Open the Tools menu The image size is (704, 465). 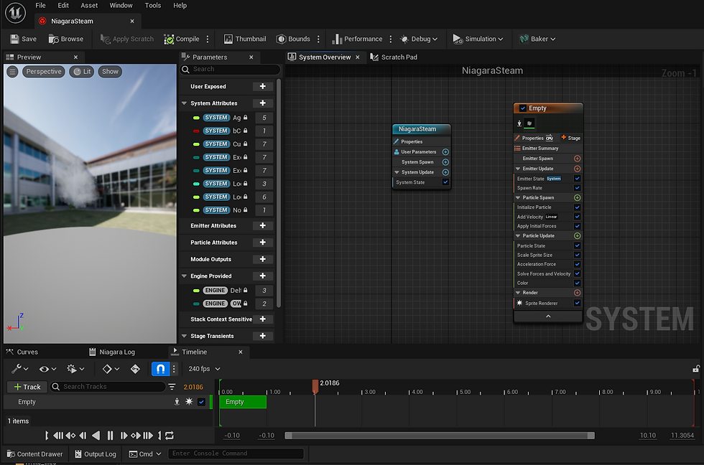point(152,5)
